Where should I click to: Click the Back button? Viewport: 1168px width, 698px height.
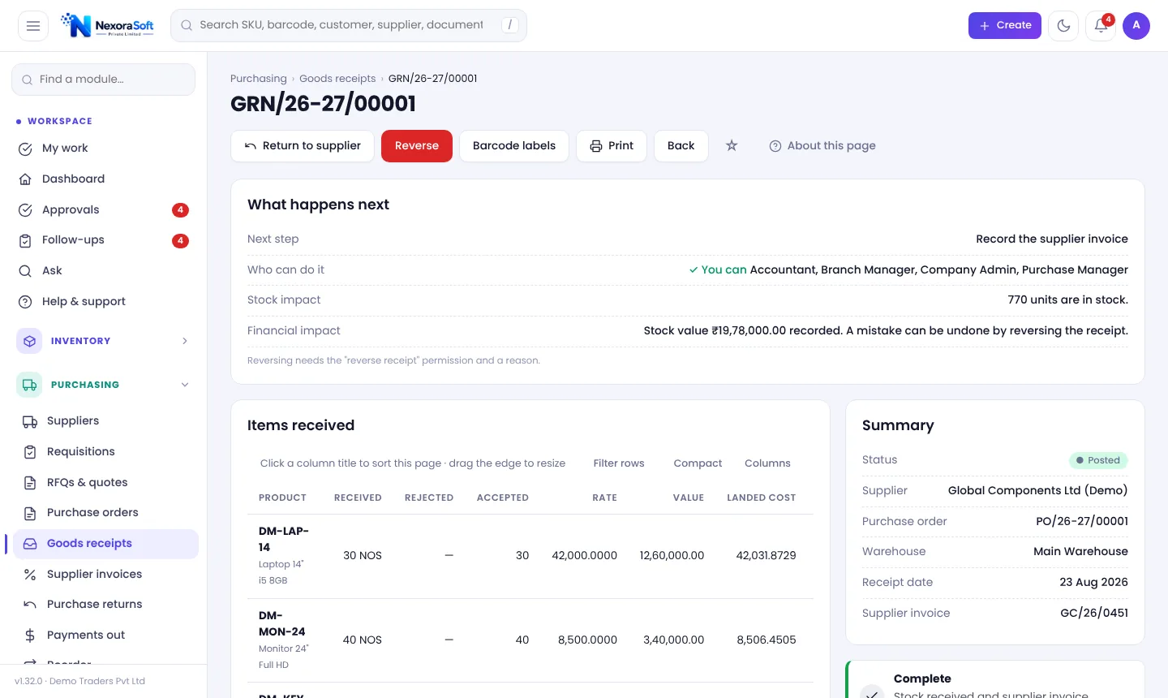(681, 146)
